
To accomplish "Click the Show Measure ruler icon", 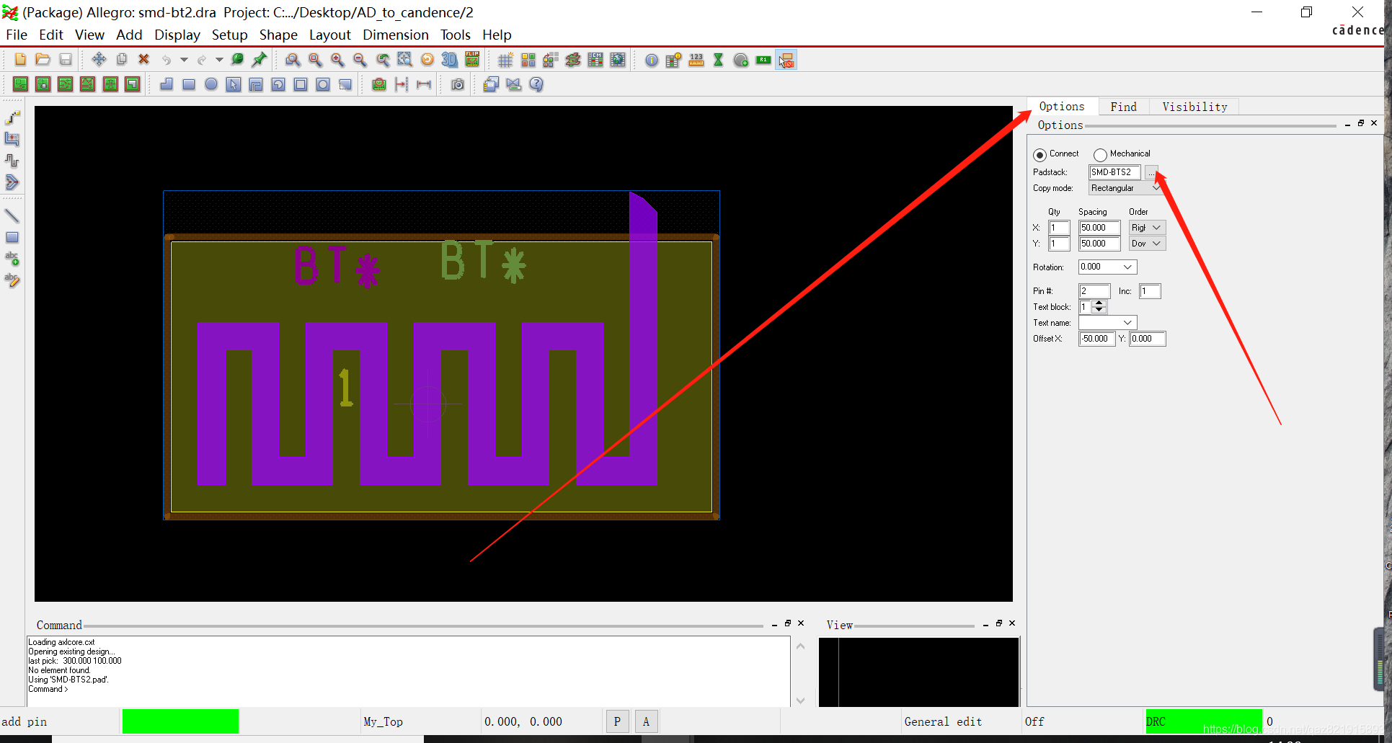I will 696,60.
